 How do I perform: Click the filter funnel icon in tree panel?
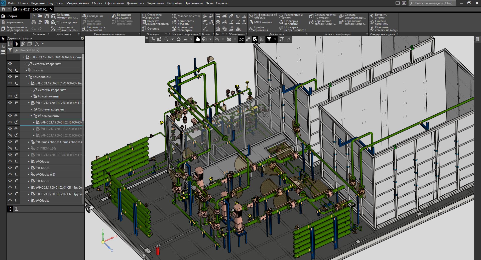(x=10, y=50)
